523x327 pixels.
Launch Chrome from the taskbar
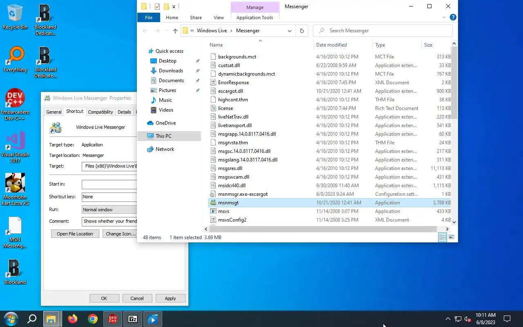pyautogui.click(x=93, y=319)
